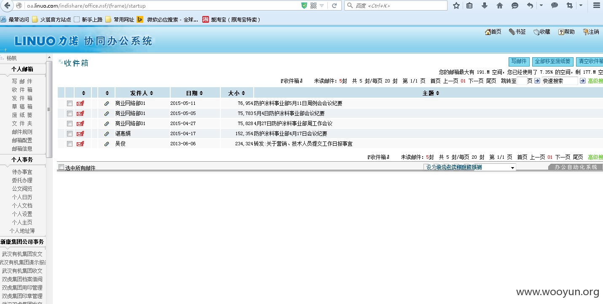The image size is (603, 304).
Task: Open subject 转发:关于营销、技术人员提交工作日报事宜
Action: [303, 144]
